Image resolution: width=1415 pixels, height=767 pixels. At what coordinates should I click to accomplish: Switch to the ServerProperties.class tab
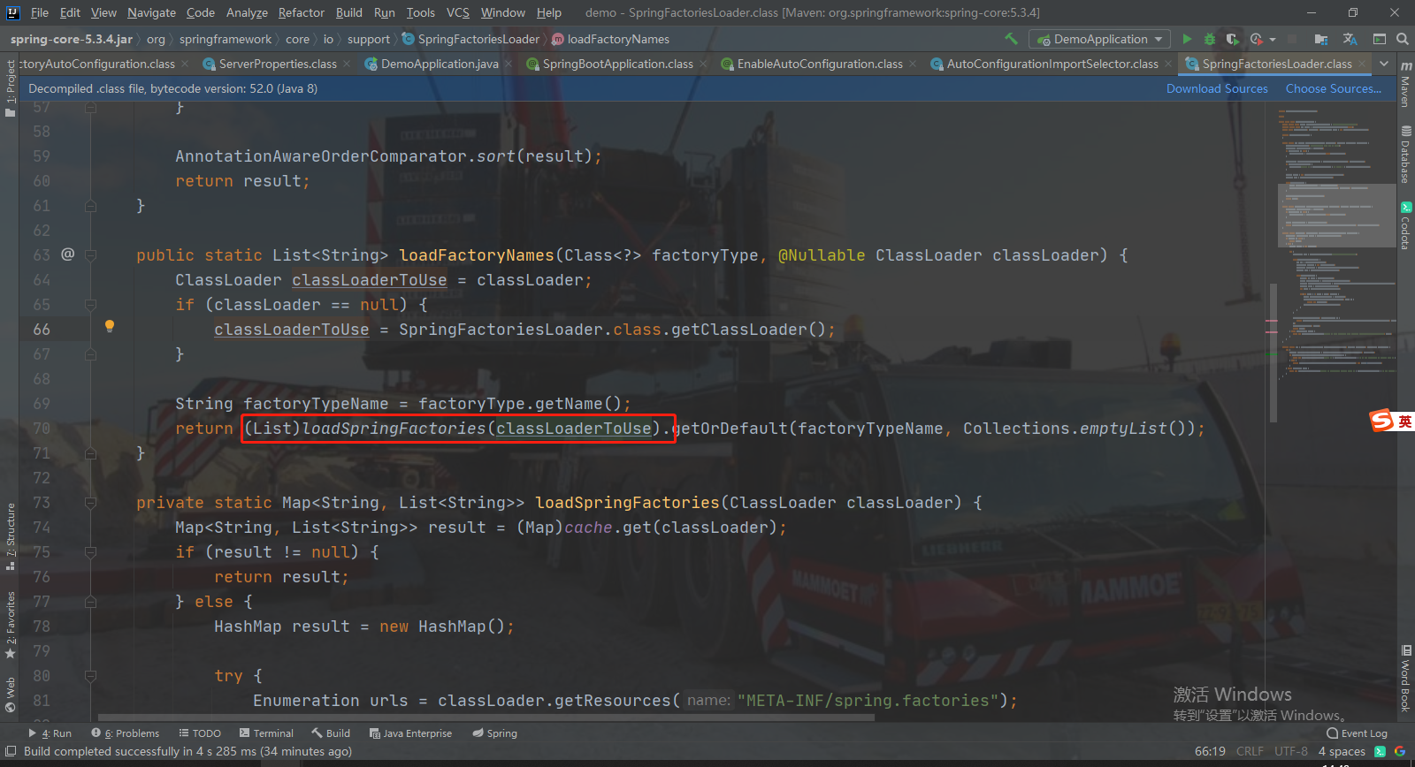[278, 64]
